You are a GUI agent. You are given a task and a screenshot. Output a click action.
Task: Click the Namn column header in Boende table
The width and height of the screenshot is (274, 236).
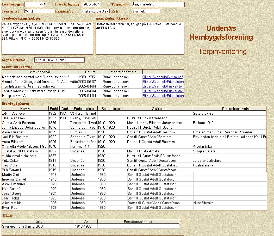tap(25, 109)
